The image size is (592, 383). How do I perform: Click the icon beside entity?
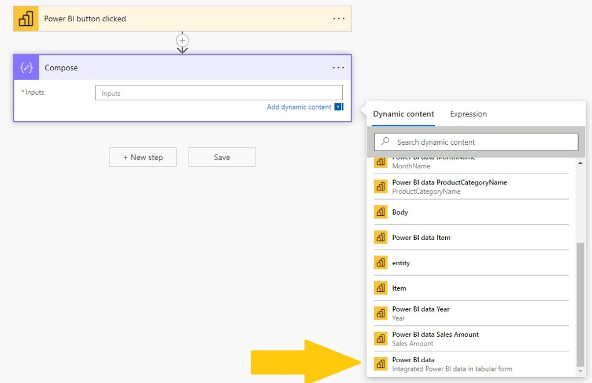pyautogui.click(x=380, y=262)
